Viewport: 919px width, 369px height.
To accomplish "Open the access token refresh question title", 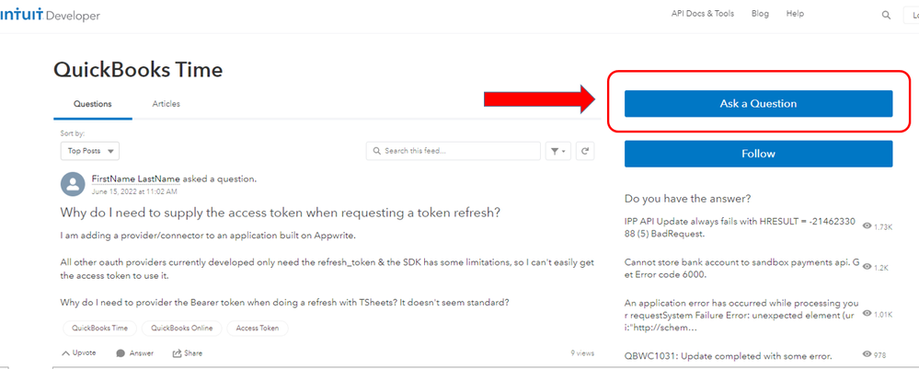I will [281, 213].
